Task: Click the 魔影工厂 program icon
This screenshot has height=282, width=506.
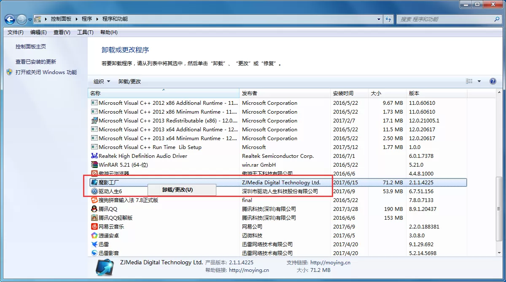Action: click(x=94, y=182)
